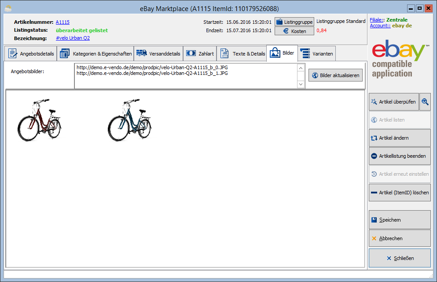Click the magnifier search icon button
The width and height of the screenshot is (437, 282).
[425, 102]
